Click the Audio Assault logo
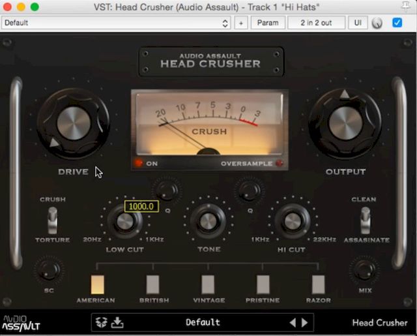The height and width of the screenshot is (336, 417). coord(21,323)
